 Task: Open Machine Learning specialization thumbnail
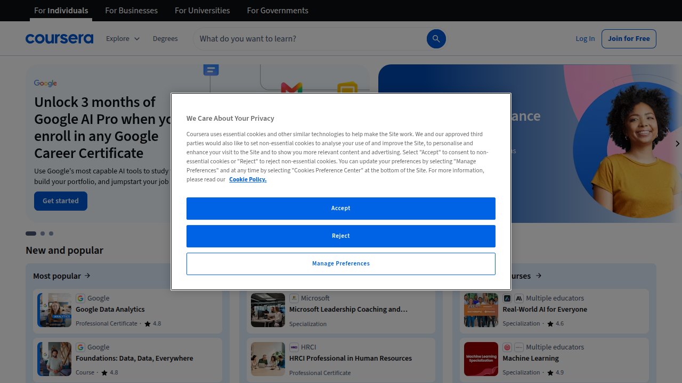point(481,359)
